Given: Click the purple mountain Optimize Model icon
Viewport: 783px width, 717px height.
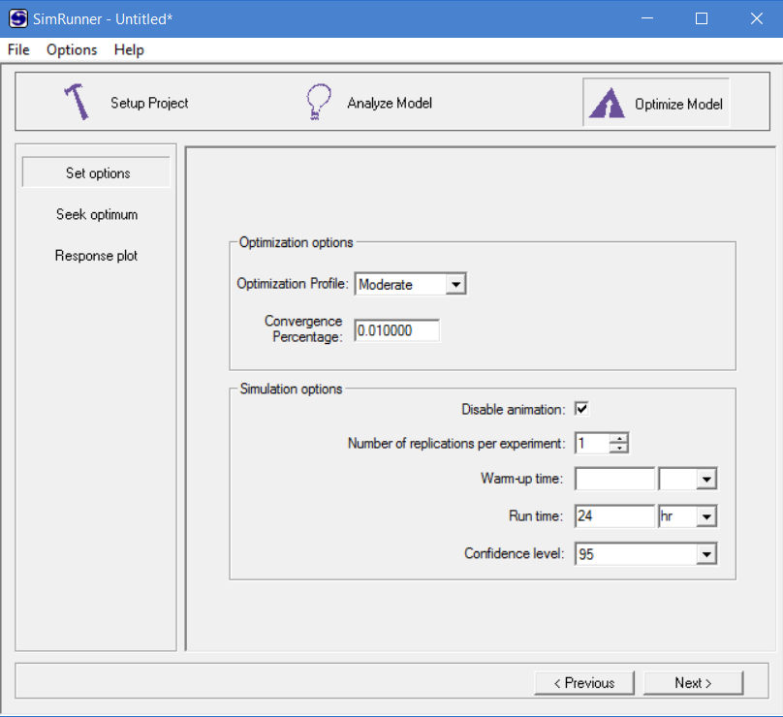Looking at the screenshot, I should tap(607, 103).
